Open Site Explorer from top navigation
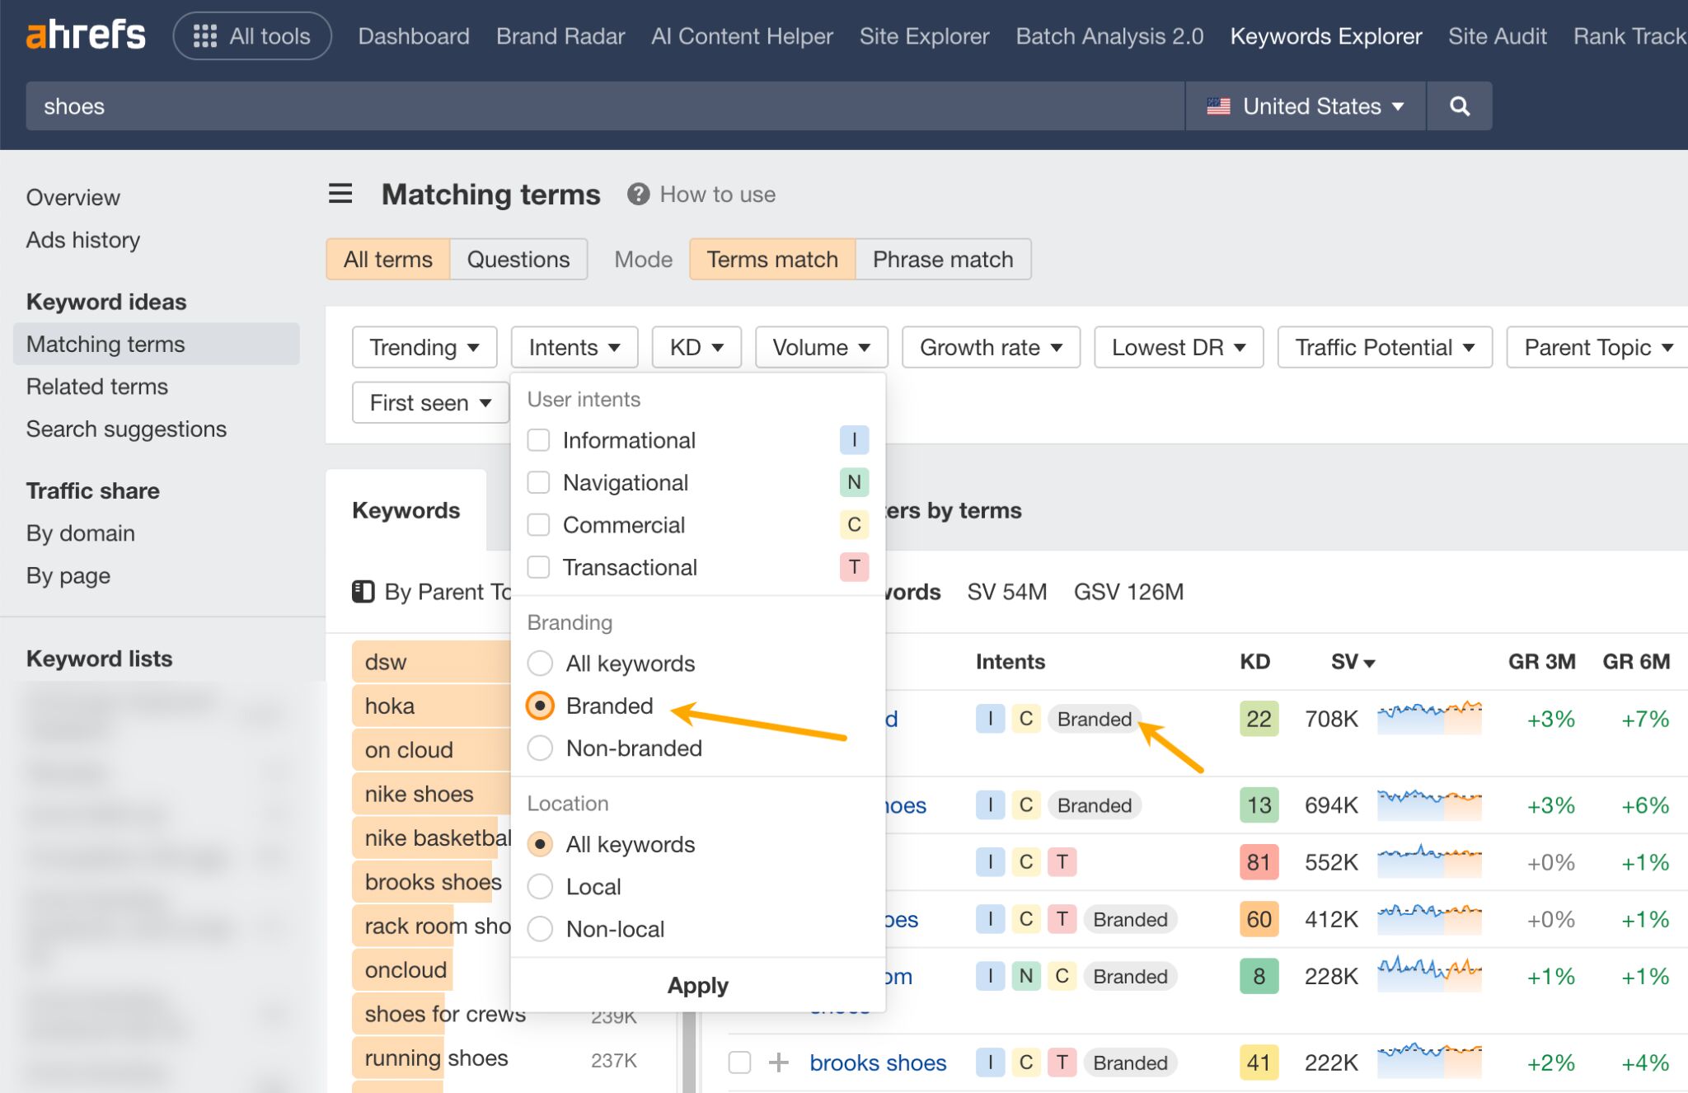 coord(923,35)
